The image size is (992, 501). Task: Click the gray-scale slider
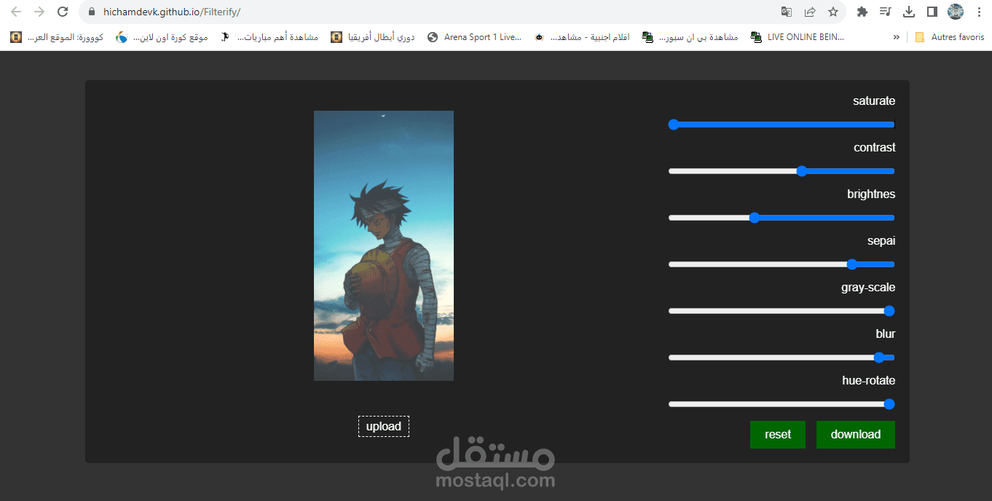[782, 311]
